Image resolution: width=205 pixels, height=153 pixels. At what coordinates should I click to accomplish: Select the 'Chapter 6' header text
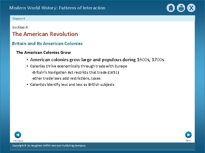click(x=19, y=19)
